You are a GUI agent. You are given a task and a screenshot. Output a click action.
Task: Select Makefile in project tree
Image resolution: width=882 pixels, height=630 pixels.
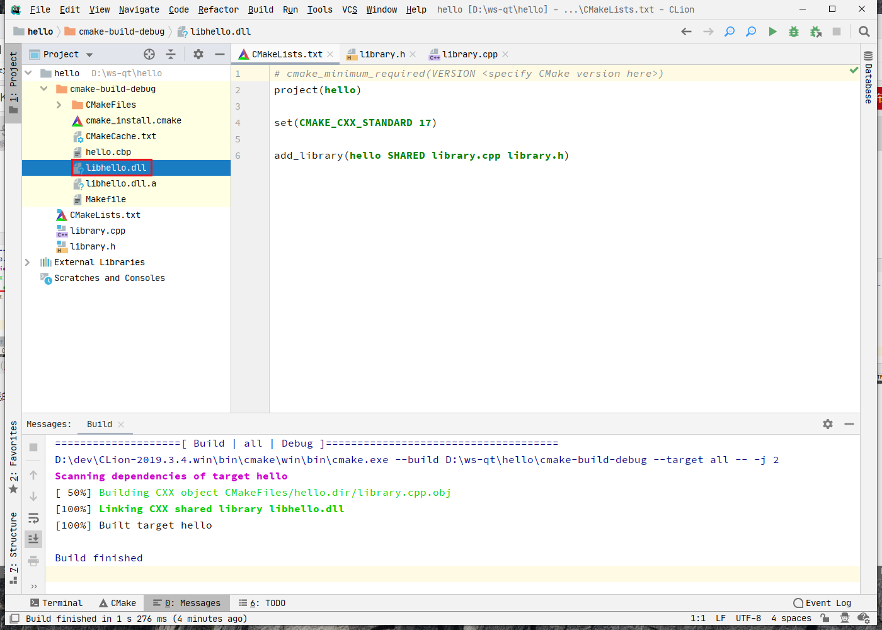[126, 199]
